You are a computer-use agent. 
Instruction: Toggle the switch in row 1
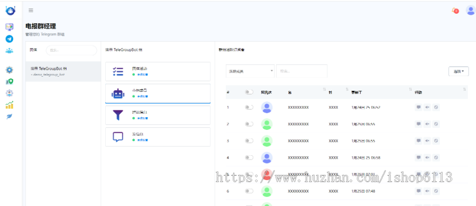coord(249,107)
